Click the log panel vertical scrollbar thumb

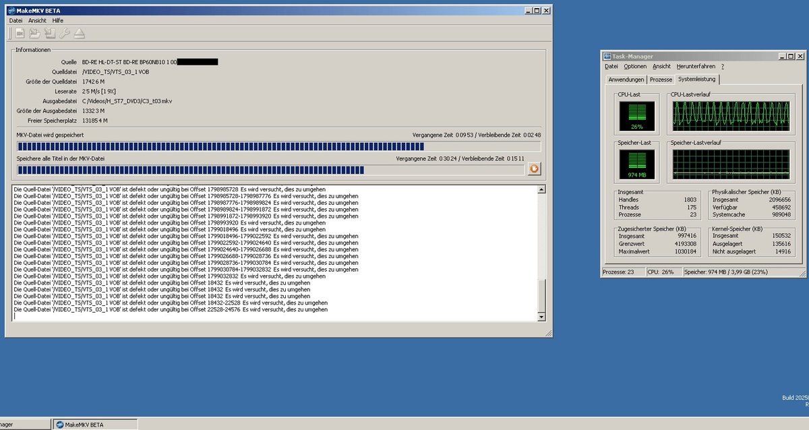tap(541, 295)
